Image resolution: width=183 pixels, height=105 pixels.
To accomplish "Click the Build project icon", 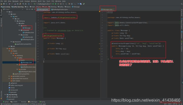I will (35, 4).
